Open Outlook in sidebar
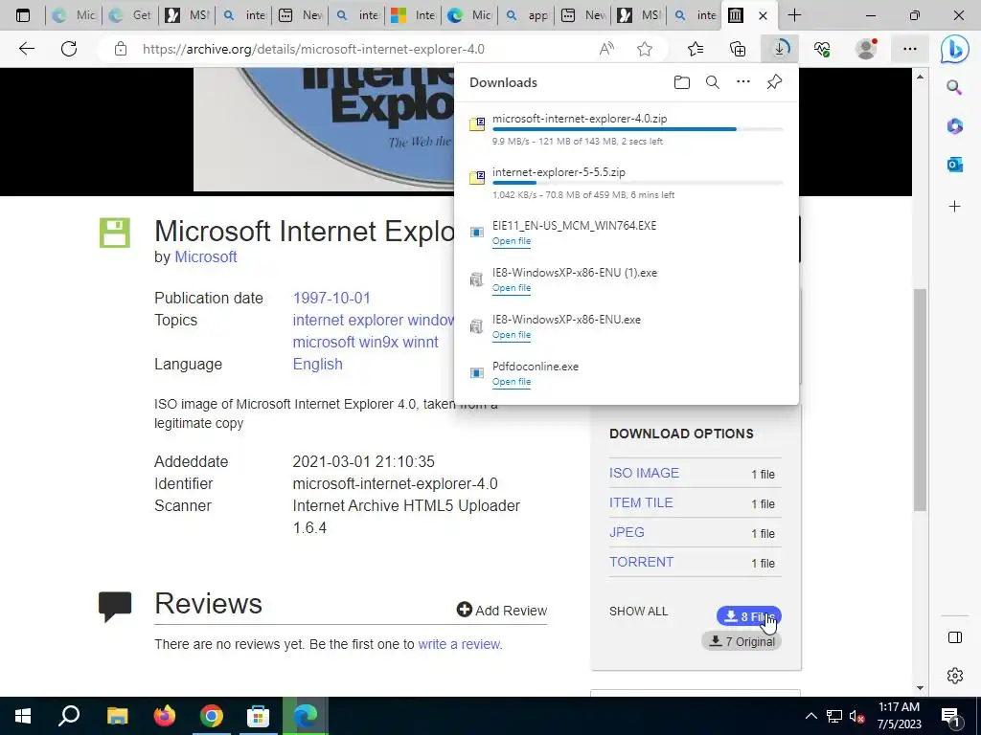 click(954, 165)
